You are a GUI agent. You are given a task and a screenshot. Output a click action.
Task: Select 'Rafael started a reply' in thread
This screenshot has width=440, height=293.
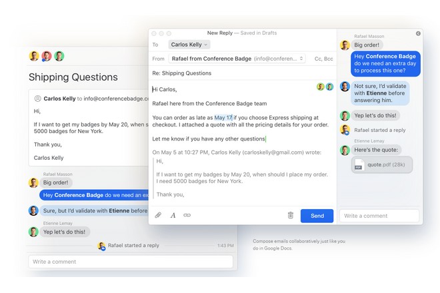[x=133, y=245]
